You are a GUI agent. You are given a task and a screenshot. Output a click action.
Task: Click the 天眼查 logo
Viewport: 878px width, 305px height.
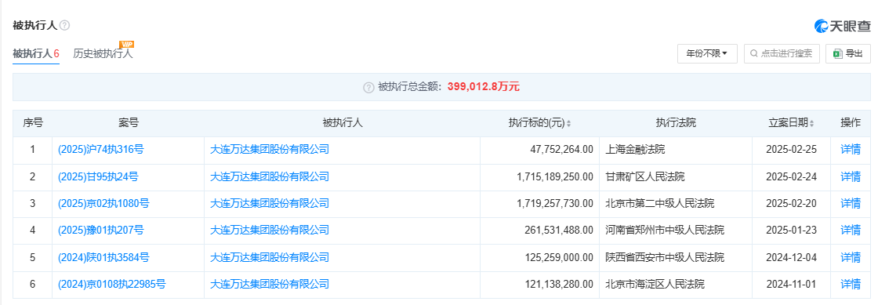click(x=843, y=26)
